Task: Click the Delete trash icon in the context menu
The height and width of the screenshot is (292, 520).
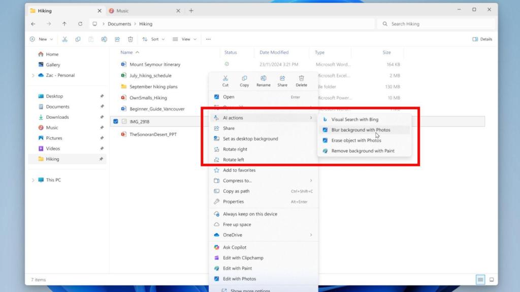Action: (301, 81)
